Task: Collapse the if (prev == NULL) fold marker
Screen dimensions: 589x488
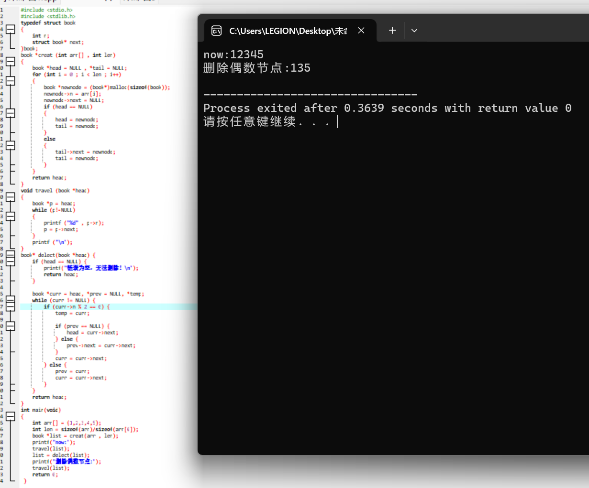Action: pos(11,326)
